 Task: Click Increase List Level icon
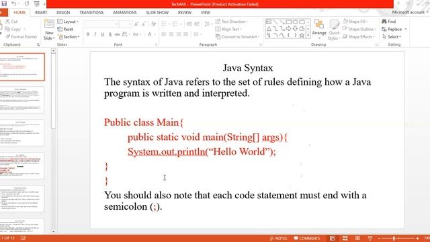197,24
